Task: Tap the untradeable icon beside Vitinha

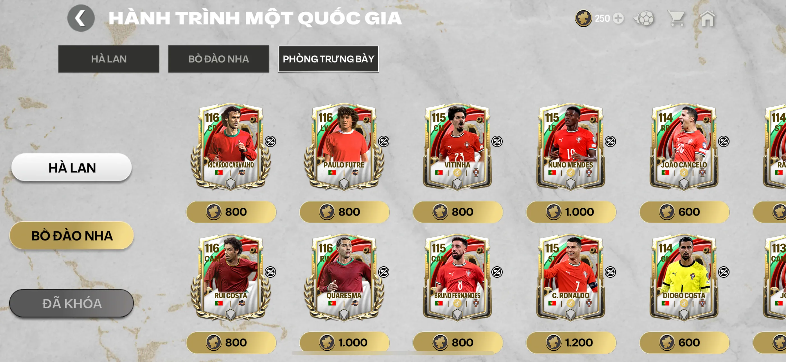Action: (x=497, y=141)
